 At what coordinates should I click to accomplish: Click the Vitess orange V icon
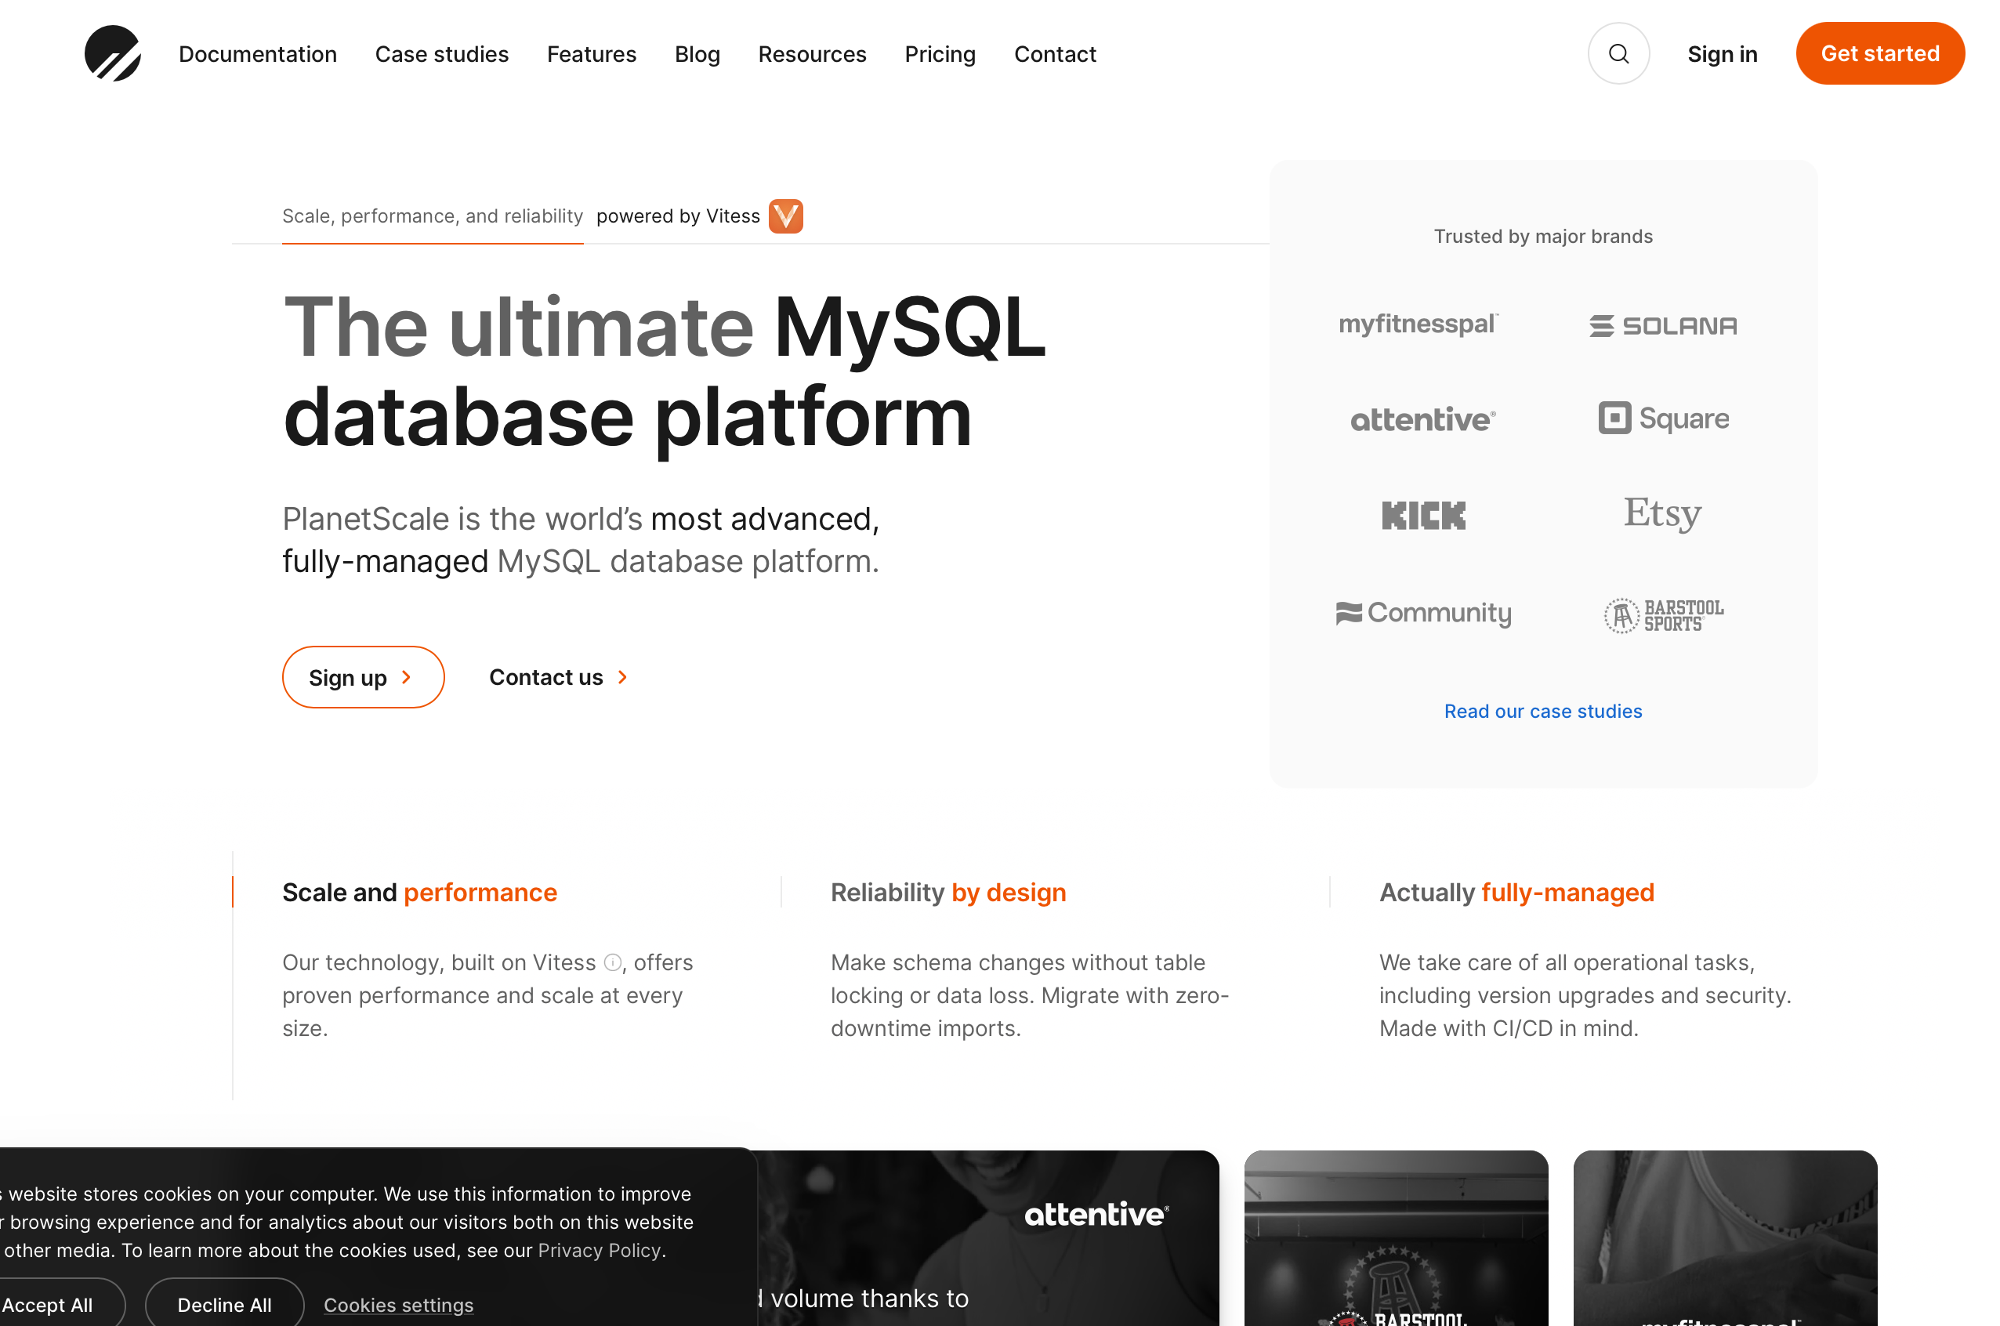(x=785, y=216)
